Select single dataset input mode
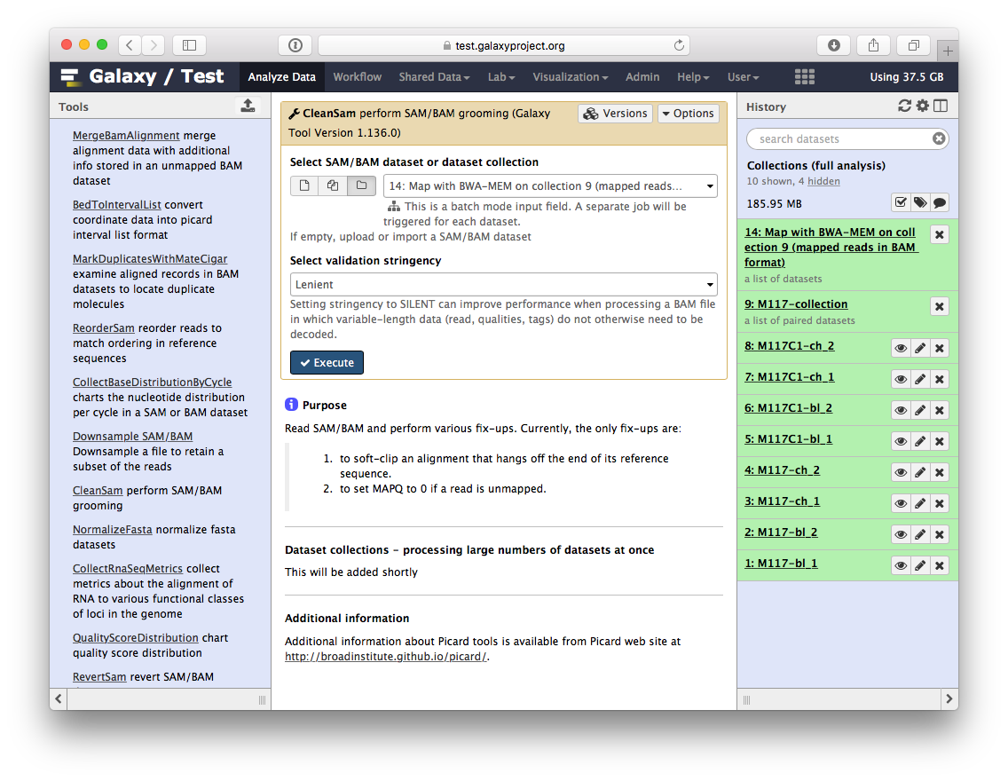This screenshot has height=781, width=1008. [x=304, y=185]
